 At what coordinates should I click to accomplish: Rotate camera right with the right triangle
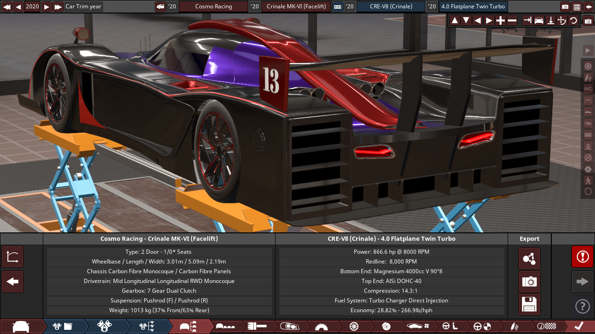pyautogui.click(x=489, y=20)
